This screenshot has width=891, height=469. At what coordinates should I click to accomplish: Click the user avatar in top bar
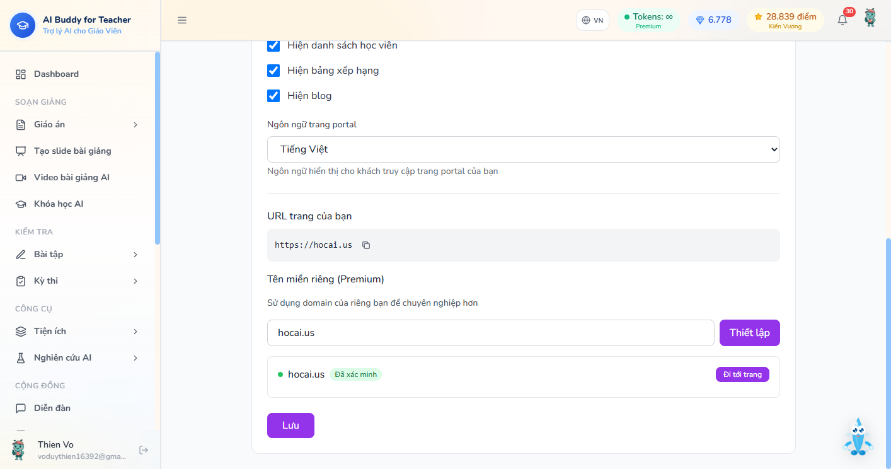(x=870, y=18)
